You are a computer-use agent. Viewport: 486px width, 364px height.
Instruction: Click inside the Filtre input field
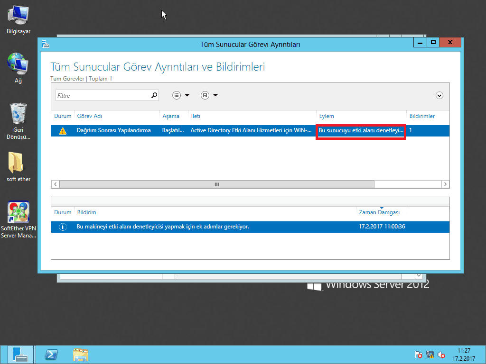[102, 95]
